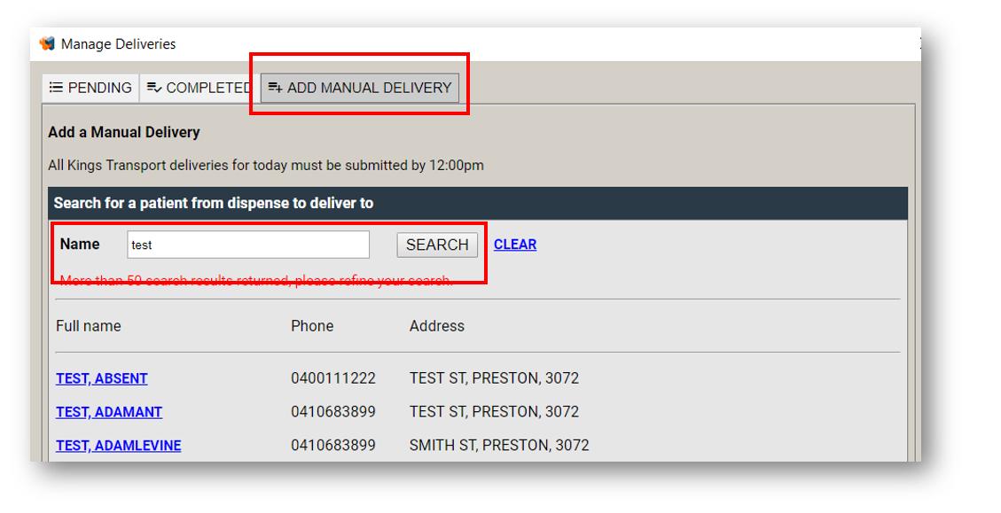The image size is (1001, 513).
Task: Click the Manage Deliveries window title
Action: pyautogui.click(x=118, y=44)
